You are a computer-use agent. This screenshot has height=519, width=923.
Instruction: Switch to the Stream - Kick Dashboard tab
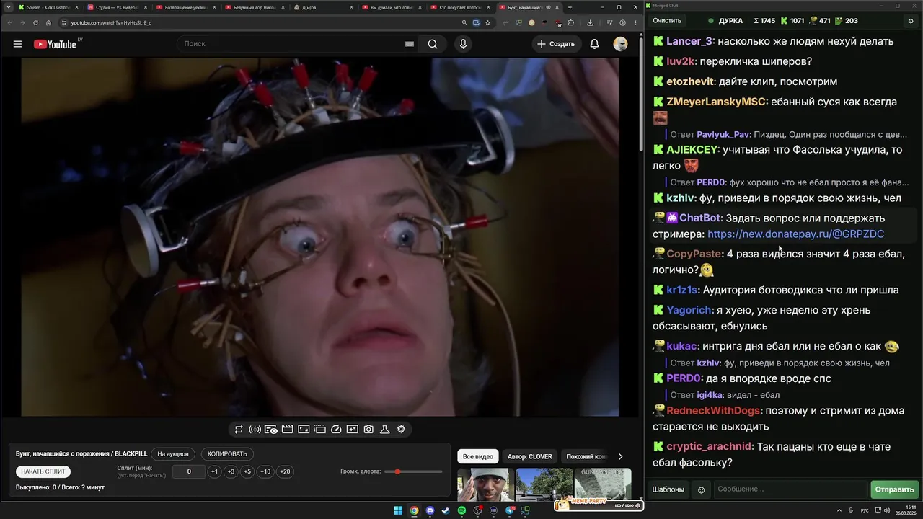click(48, 7)
